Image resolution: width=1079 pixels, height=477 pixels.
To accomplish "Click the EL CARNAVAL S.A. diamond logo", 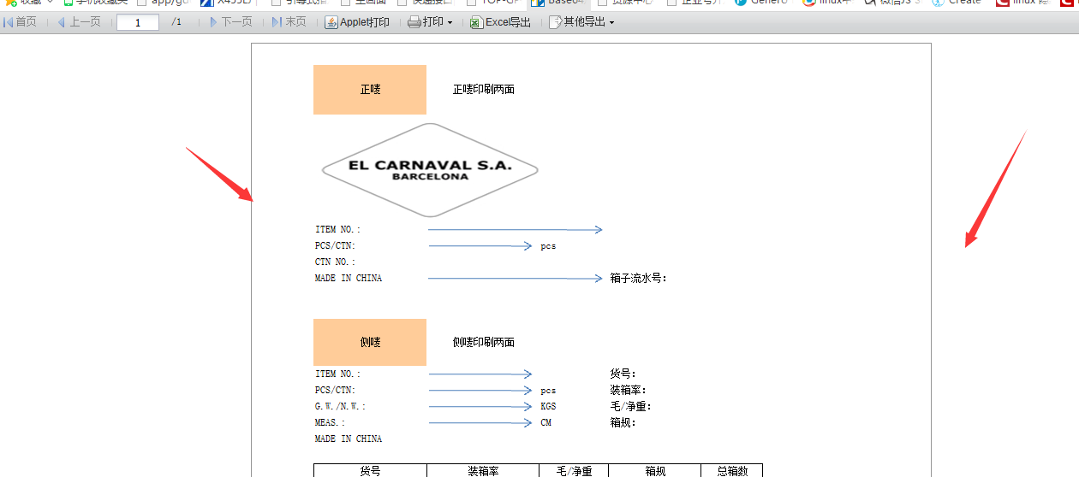I will click(x=430, y=170).
